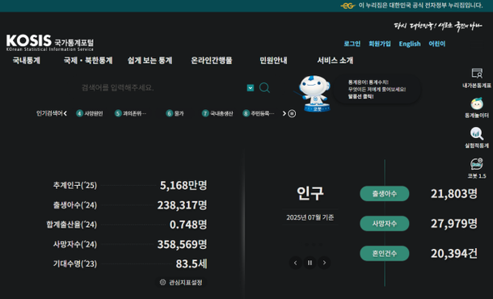Click the 20,394건 value
493x299 pixels.
[454, 254]
